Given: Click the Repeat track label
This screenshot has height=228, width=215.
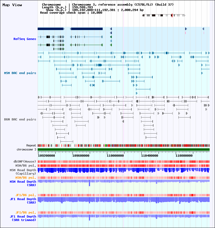Looking at the screenshot, I should (31, 145).
